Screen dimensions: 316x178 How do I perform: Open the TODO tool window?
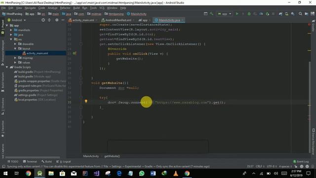[13, 162]
